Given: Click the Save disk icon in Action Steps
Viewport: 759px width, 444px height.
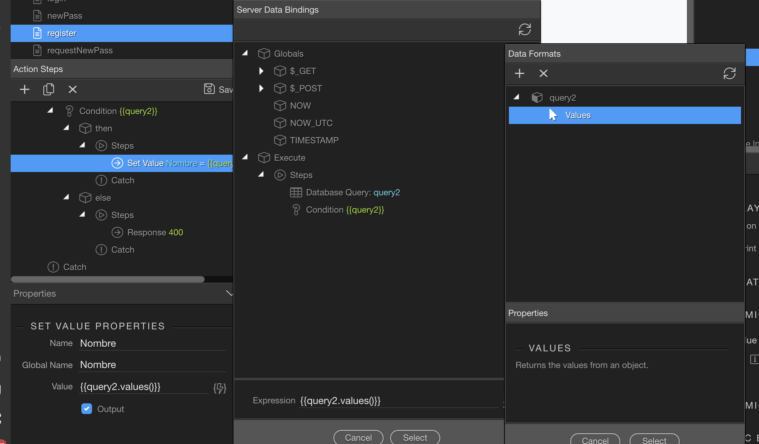Looking at the screenshot, I should (209, 89).
